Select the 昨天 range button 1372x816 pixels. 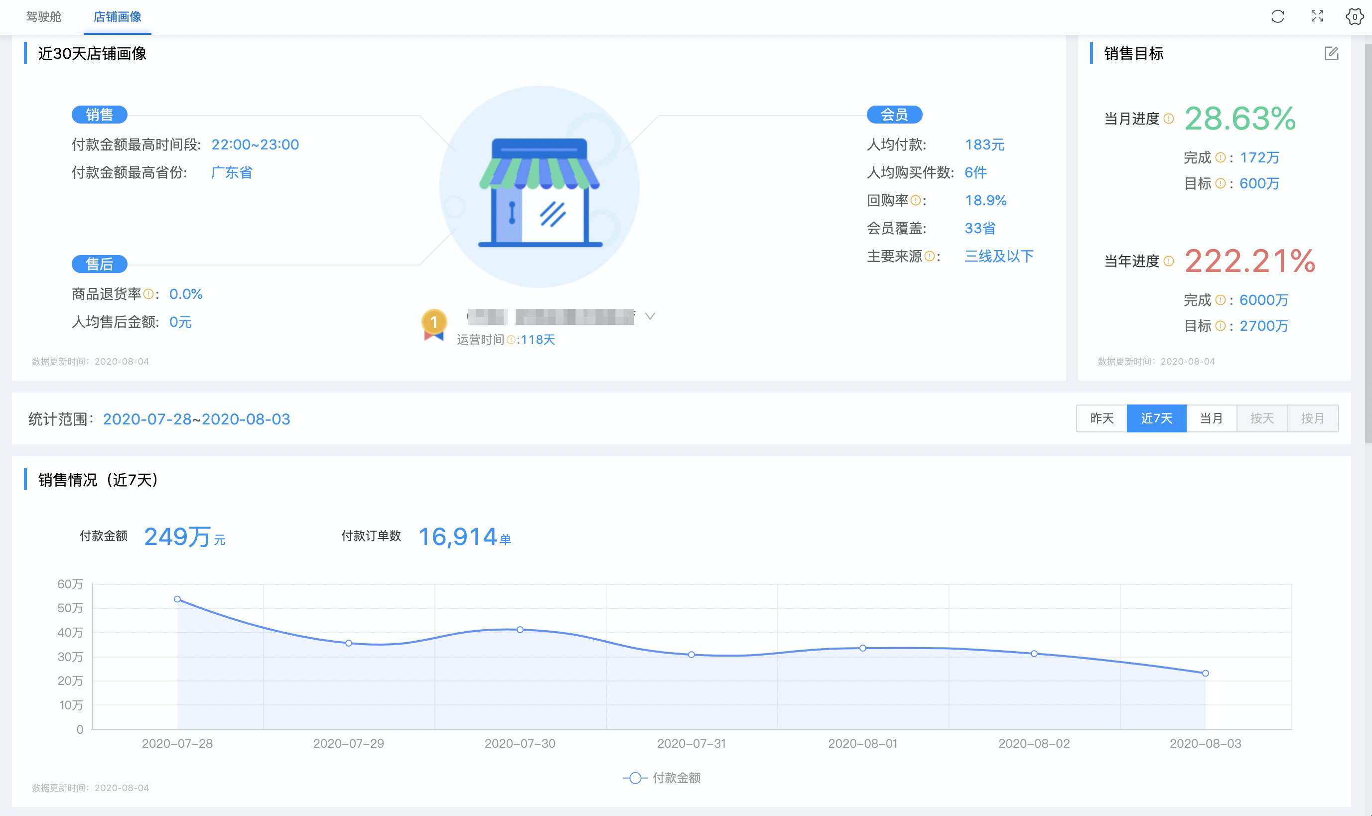[1101, 418]
